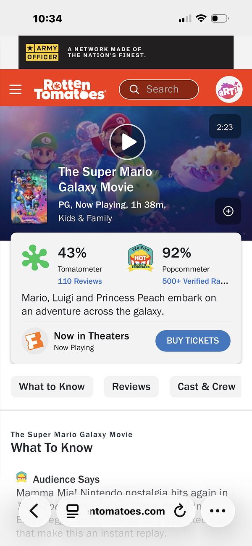252x546 pixels.
Task: Tap the Fandango ticket icon
Action: pyautogui.click(x=35, y=341)
